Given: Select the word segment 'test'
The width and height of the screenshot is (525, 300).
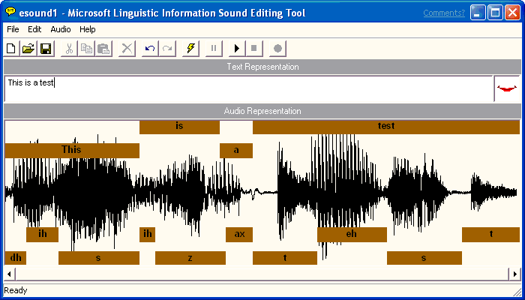Looking at the screenshot, I should pos(386,127).
